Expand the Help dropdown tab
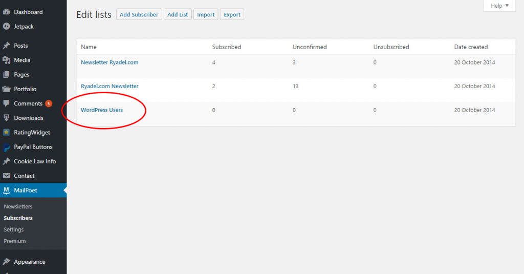Image resolution: width=524 pixels, height=274 pixels. point(499,6)
